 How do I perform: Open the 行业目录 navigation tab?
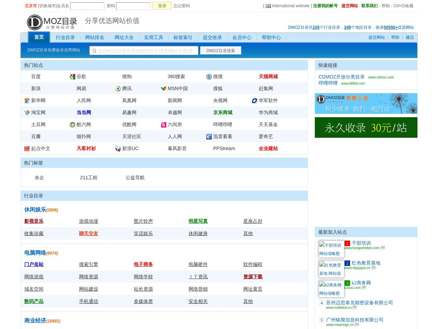click(65, 37)
